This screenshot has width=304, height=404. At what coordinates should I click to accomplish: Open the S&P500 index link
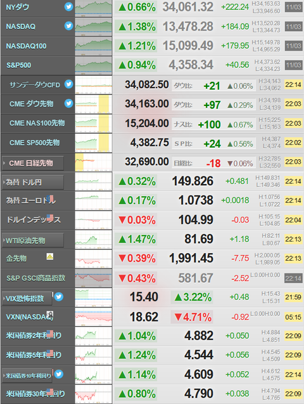coord(18,65)
